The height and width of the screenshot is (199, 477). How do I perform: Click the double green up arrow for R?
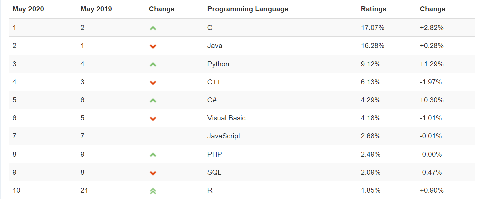point(153,191)
